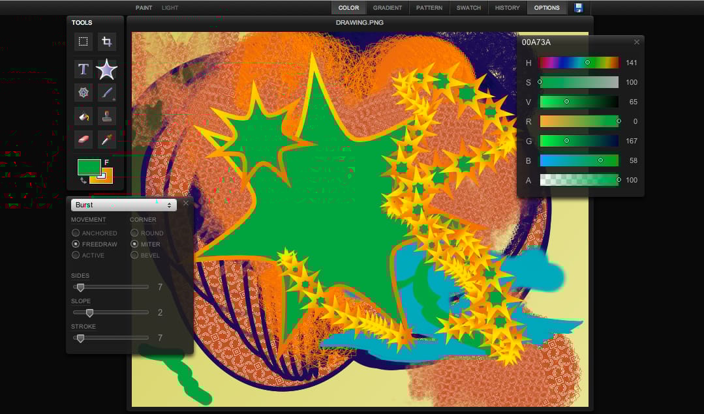
Task: Click the Sides value 7
Action: [x=160, y=287]
